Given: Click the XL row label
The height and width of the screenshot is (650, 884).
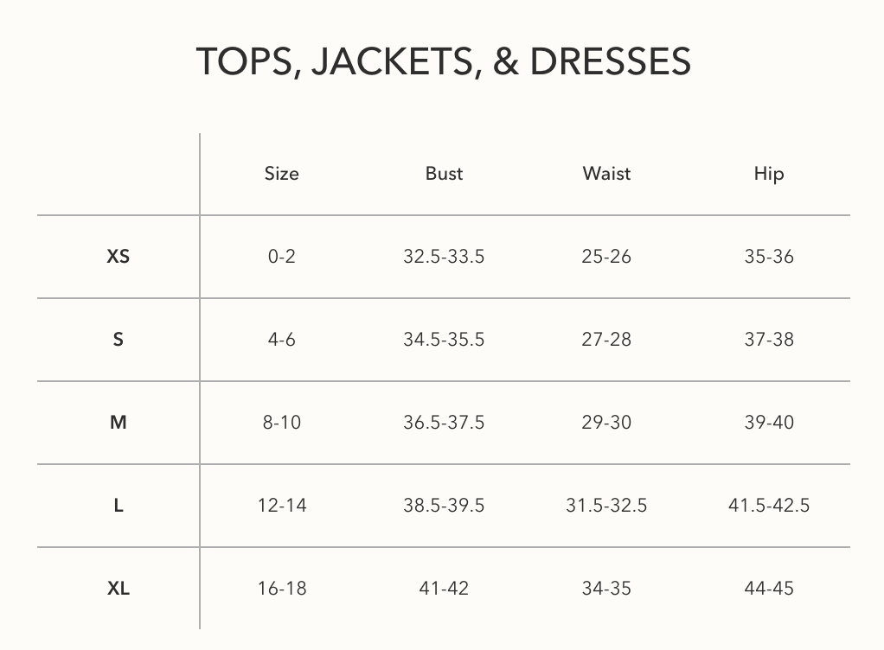Looking at the screenshot, I should (x=118, y=588).
